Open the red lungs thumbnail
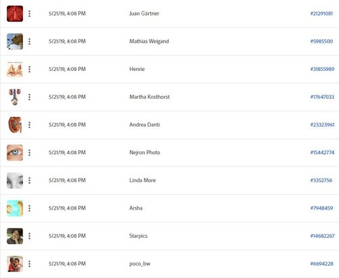This screenshot has width=339, height=278. click(x=15, y=14)
